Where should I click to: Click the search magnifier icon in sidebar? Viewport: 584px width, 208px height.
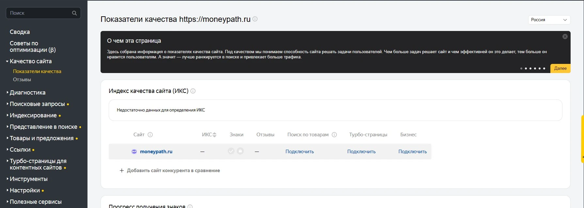coord(74,13)
